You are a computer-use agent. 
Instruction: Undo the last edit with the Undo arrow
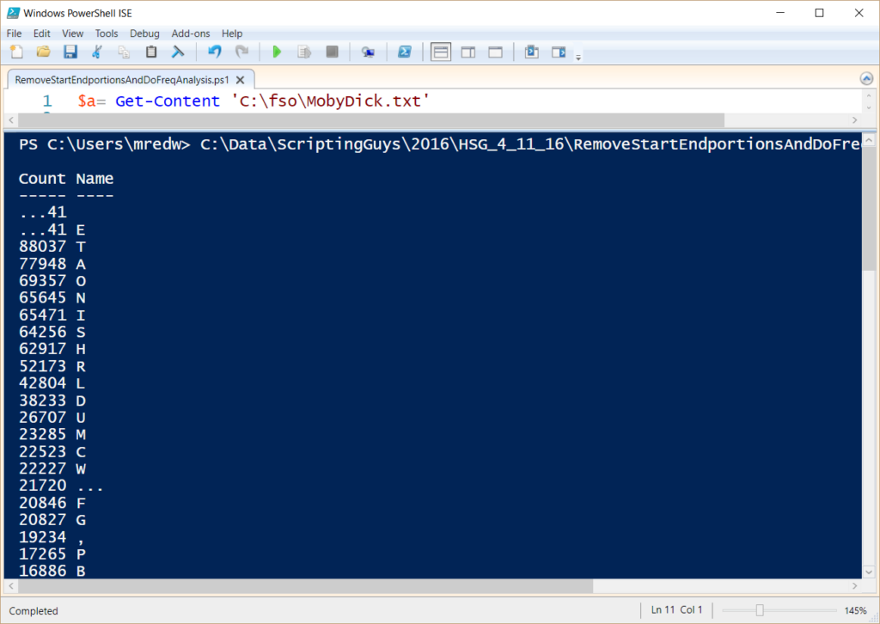point(214,52)
